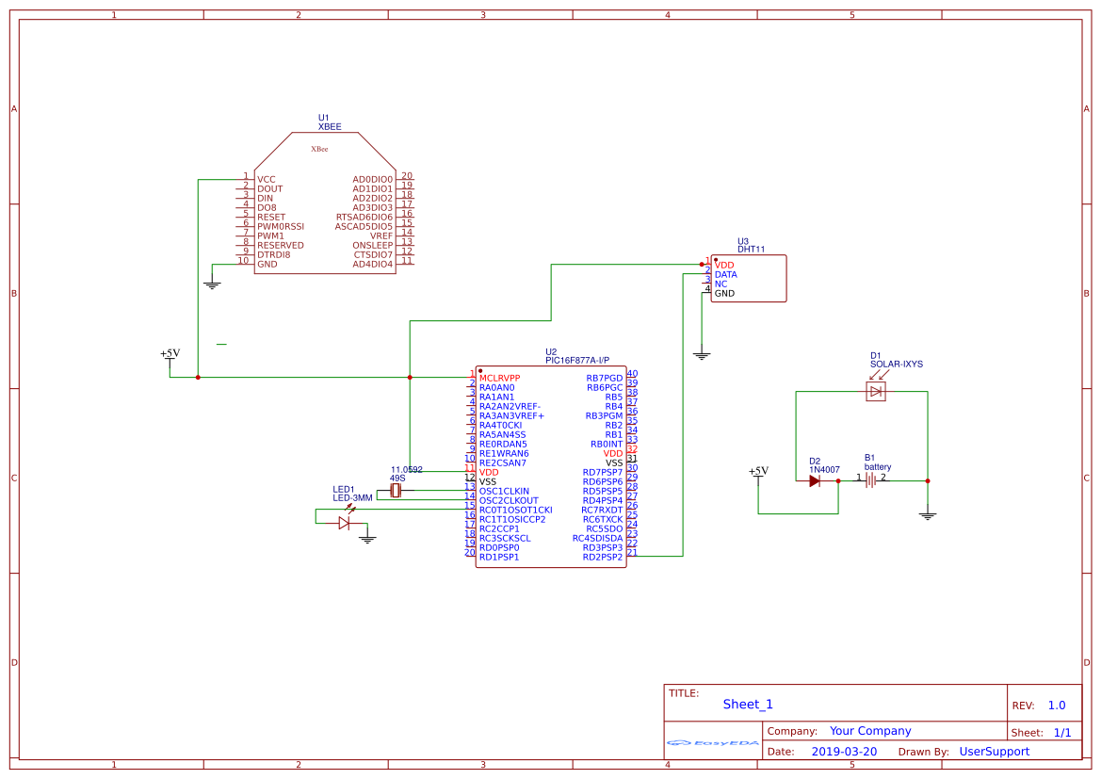
Task: Select the XBee module label inside U1
Action: [319, 149]
